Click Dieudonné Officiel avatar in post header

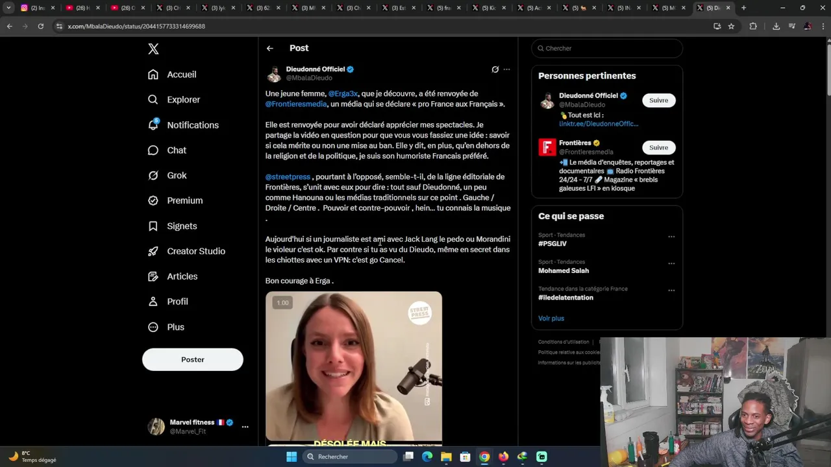[274, 73]
